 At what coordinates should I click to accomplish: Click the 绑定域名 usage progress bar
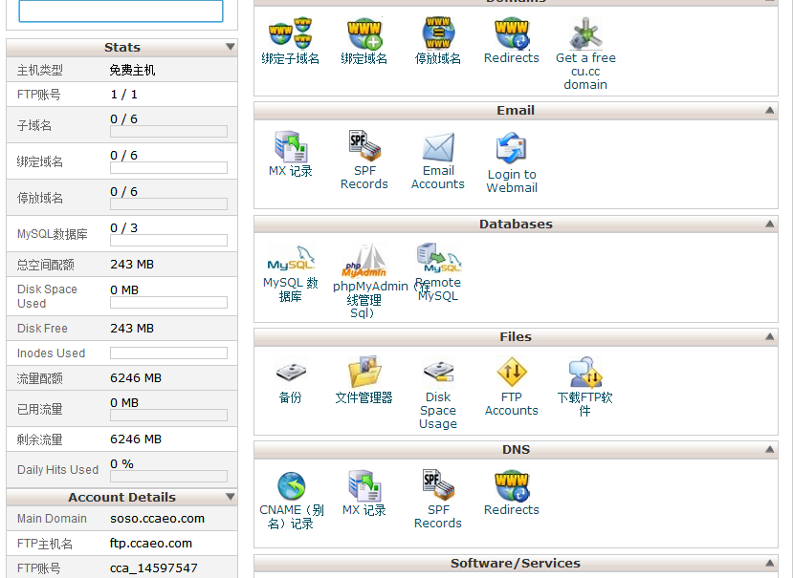(x=169, y=168)
